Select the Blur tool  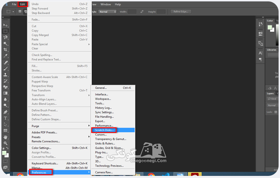5,100
